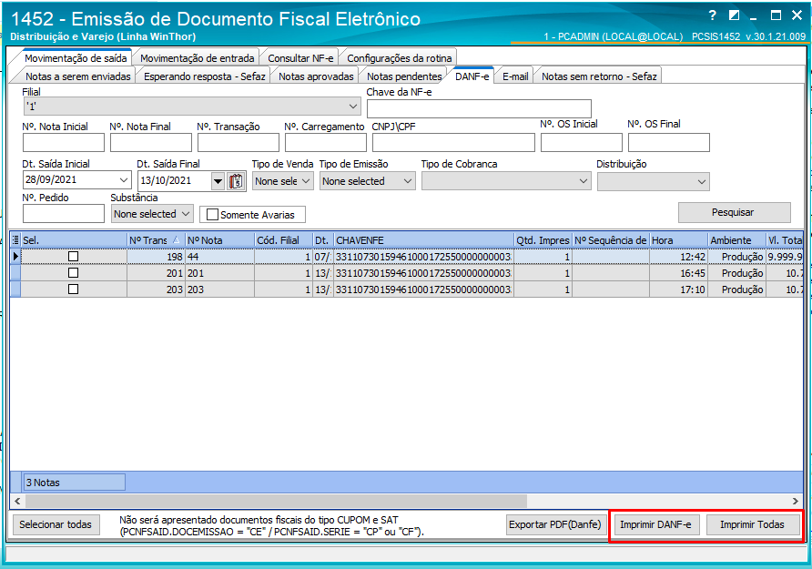
Task: Click the Imprimir Todas button
Action: click(752, 524)
